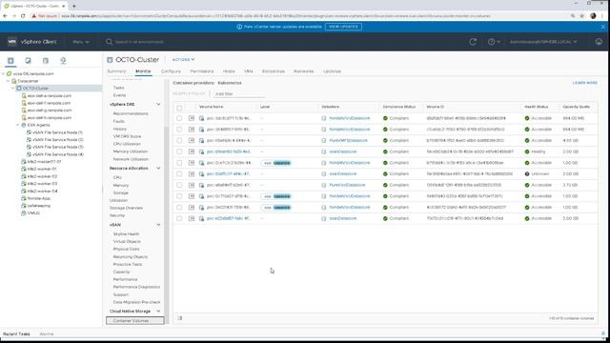Viewport: 610px width, 343px height.
Task: Click the VM icon next to Nimble-App
Action: [23, 198]
